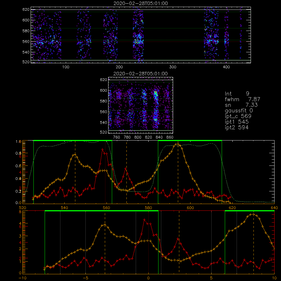Screen dimensions: 281x281
Task: Click the 840 tick label under middle image
Action: 159,137
